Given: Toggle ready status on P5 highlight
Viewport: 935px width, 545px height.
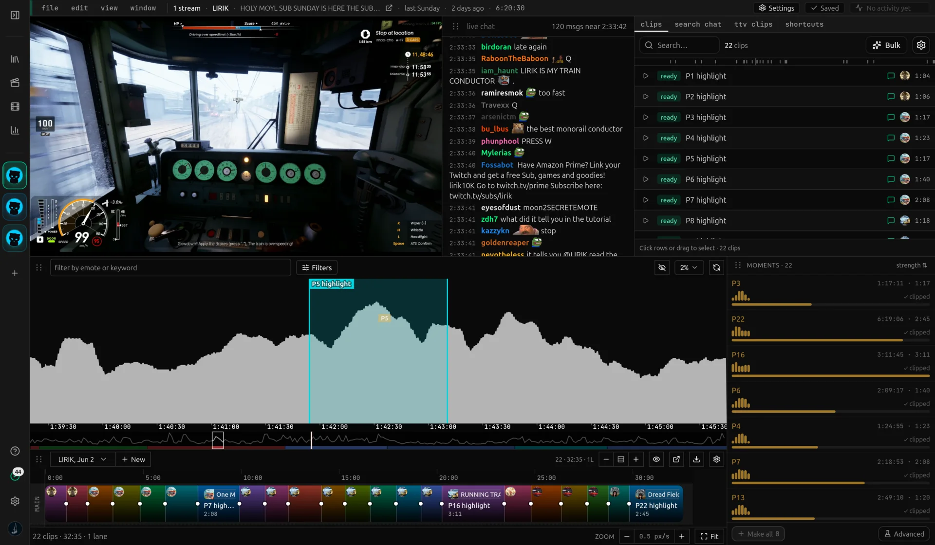Looking at the screenshot, I should [x=669, y=159].
